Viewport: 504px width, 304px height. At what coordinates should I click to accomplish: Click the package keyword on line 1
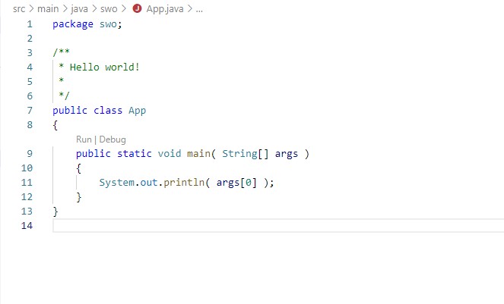(72, 24)
